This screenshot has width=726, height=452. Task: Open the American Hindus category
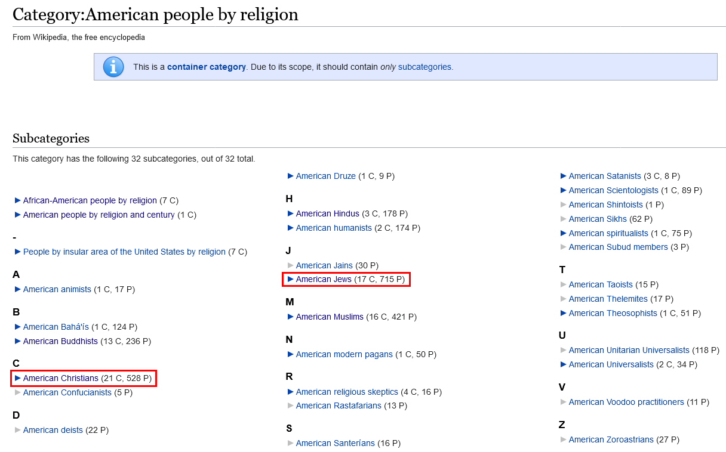coord(328,213)
